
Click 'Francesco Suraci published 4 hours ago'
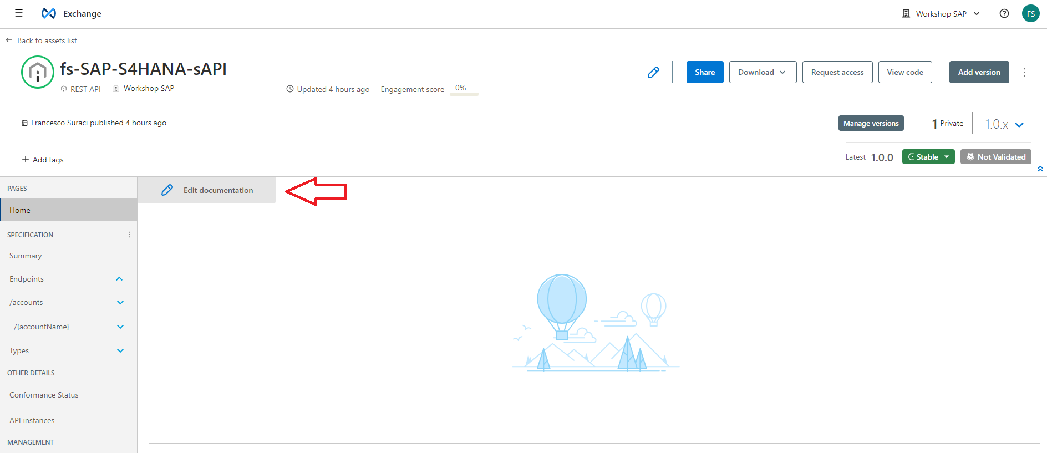(x=99, y=123)
